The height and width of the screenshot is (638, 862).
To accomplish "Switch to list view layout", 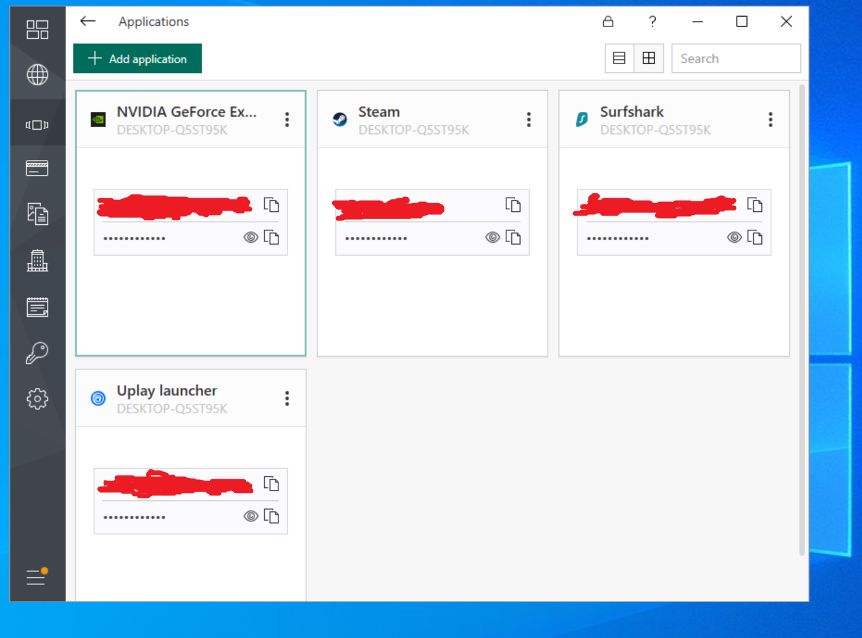I will [x=619, y=58].
